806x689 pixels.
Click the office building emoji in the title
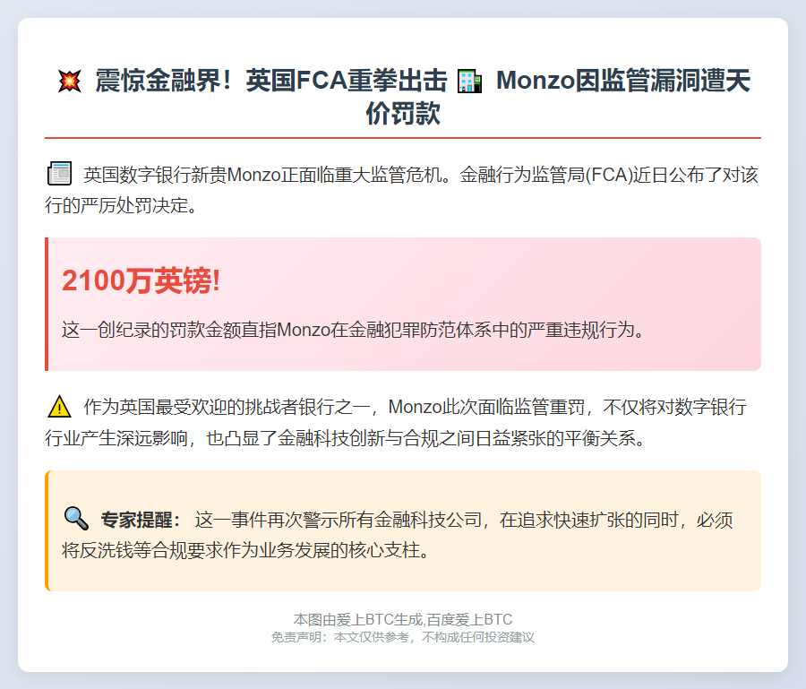tap(470, 82)
